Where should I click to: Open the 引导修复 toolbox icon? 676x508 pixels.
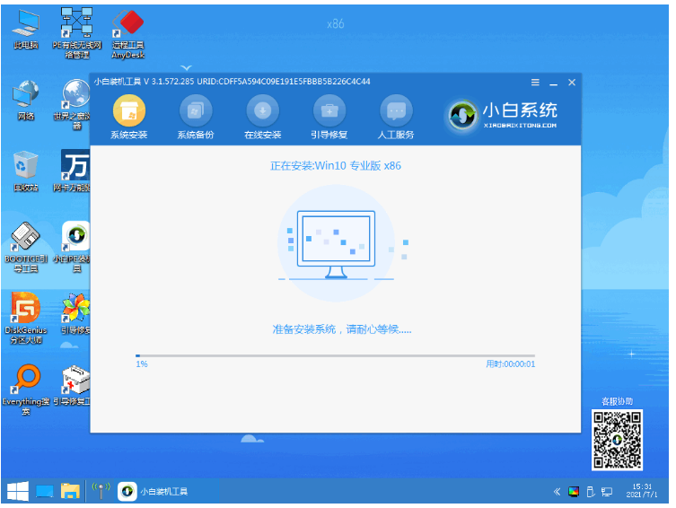point(329,111)
